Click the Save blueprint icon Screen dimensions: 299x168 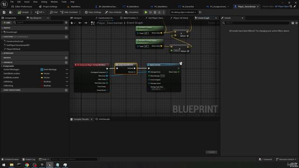(4, 12)
